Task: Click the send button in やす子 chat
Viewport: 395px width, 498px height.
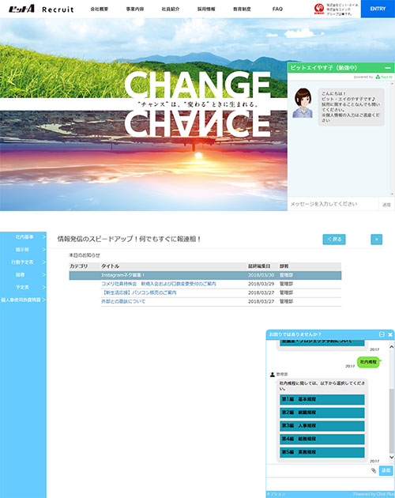Action: (x=386, y=205)
